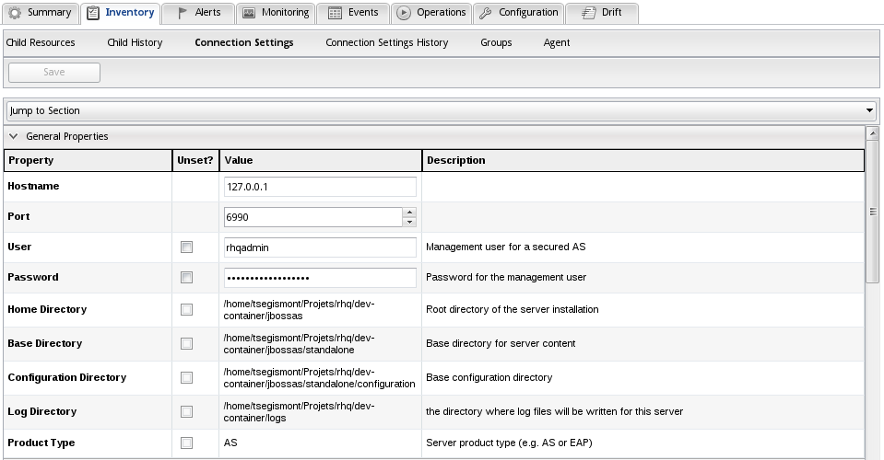The image size is (884, 460).
Task: Go to the Events tab
Action: point(353,13)
